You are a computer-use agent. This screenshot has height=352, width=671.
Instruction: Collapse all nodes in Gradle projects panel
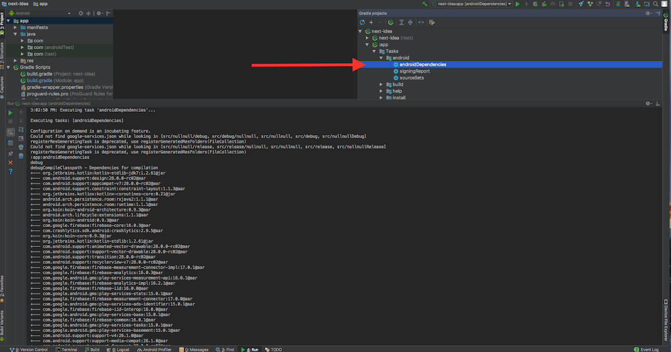pos(409,22)
